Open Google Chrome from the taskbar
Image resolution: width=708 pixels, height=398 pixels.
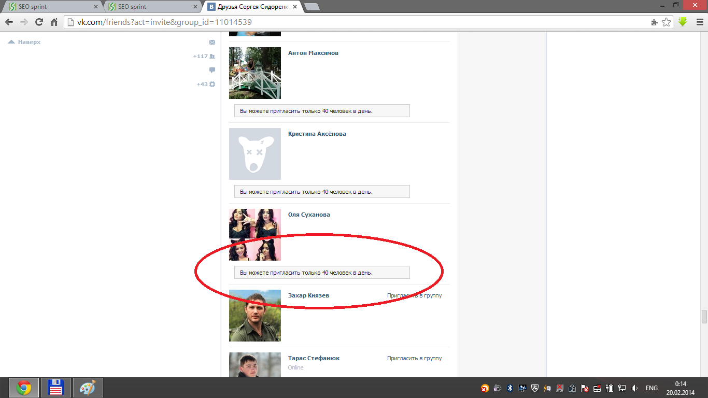point(23,388)
